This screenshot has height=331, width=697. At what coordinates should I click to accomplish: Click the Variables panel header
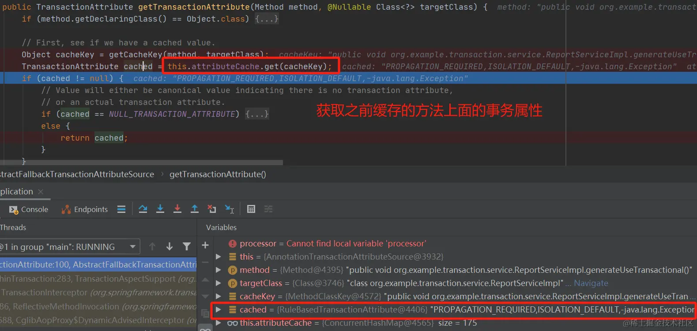[221, 227]
